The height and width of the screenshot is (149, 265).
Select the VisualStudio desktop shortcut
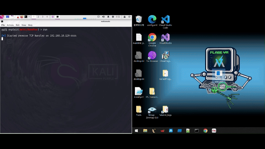[165, 39]
